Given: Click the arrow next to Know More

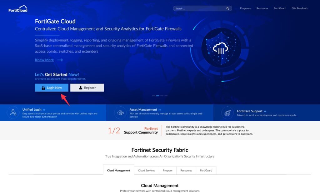Looking at the screenshot, I should 60,60.
